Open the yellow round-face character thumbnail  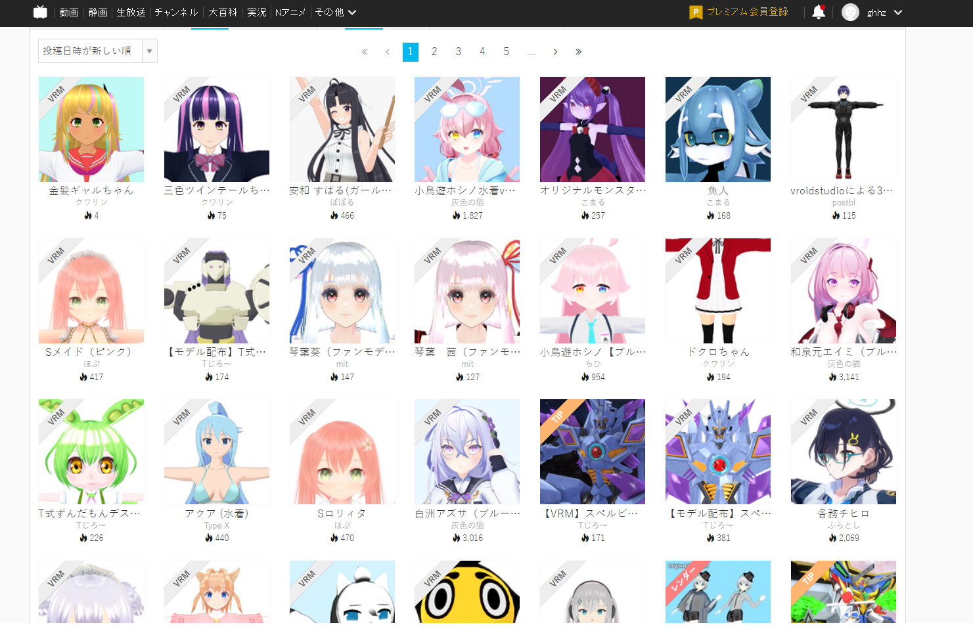click(467, 592)
